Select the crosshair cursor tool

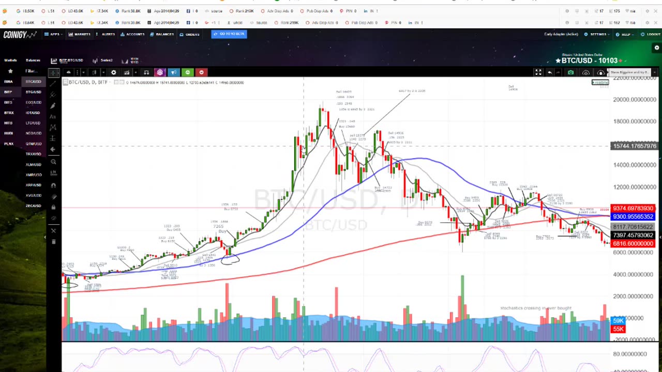(x=53, y=72)
